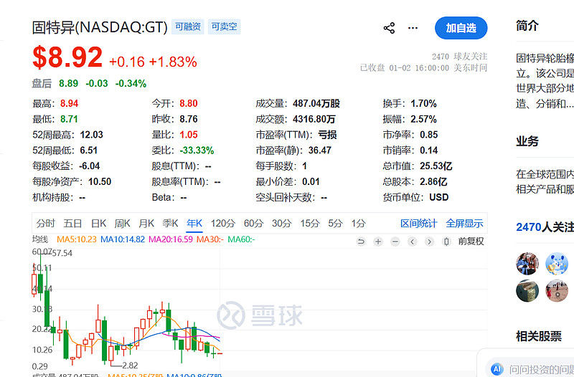Switch to the 60分 chart tab
574x377 pixels.
(253, 224)
